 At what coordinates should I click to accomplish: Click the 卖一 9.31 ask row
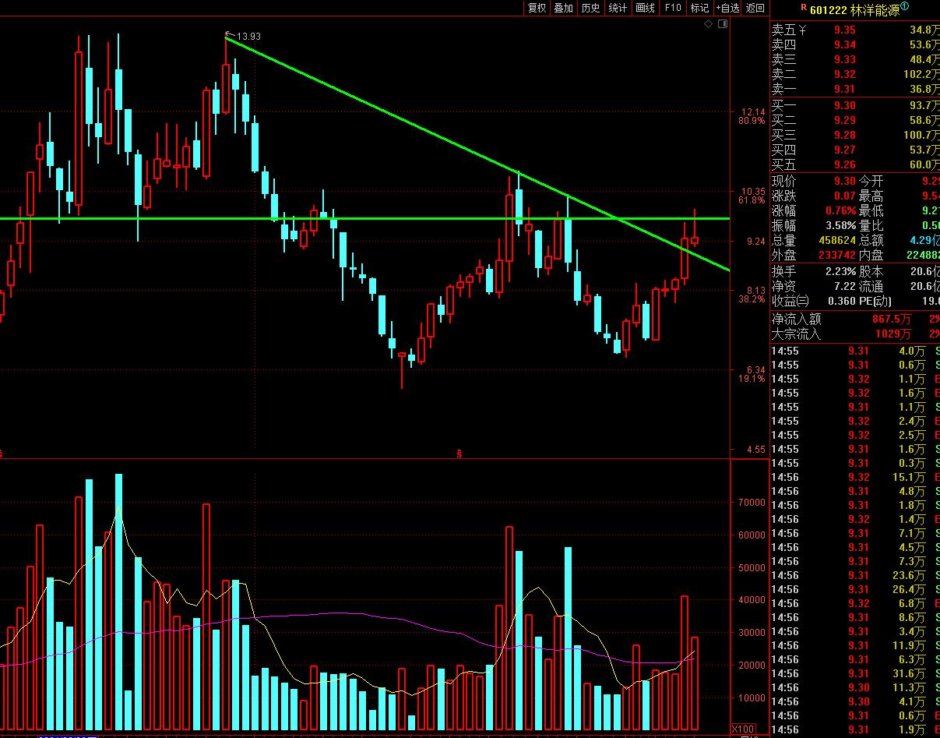click(x=855, y=89)
